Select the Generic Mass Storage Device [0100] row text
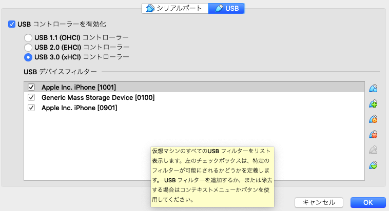Image resolution: width=389 pixels, height=211 pixels. pos(98,97)
